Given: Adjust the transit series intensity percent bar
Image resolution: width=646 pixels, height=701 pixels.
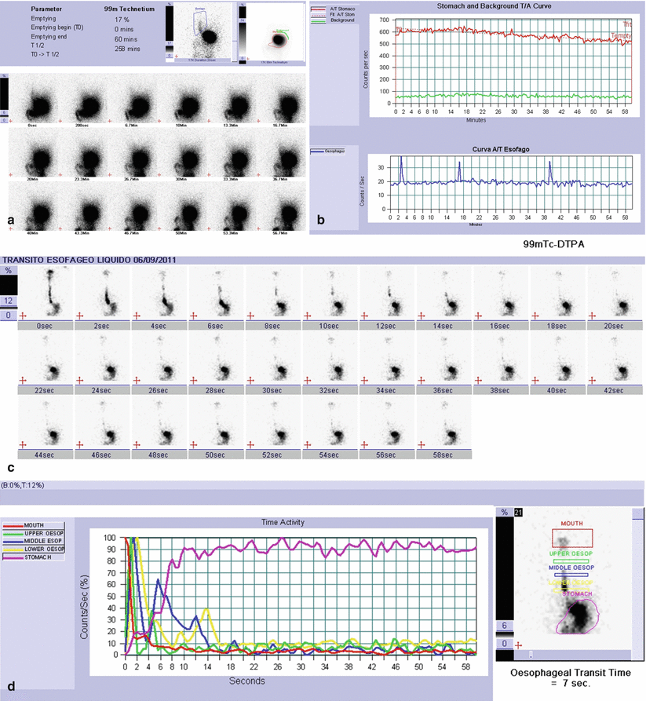Looking at the screenshot, I should point(9,291).
